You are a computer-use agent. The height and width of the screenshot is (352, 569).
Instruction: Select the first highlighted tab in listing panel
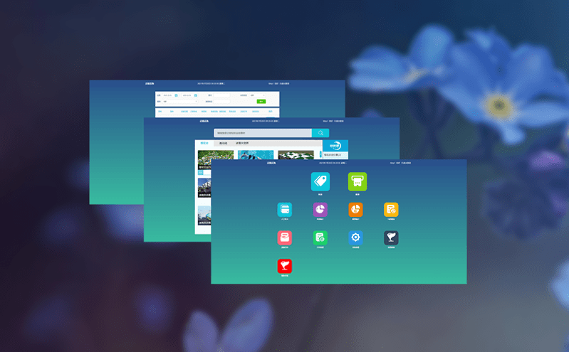(204, 143)
